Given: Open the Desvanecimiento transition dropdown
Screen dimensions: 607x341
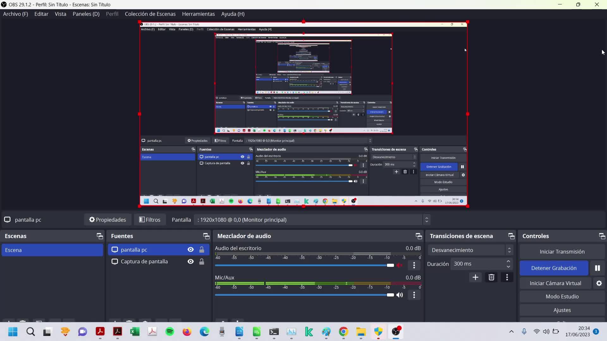Looking at the screenshot, I should pyautogui.click(x=470, y=250).
